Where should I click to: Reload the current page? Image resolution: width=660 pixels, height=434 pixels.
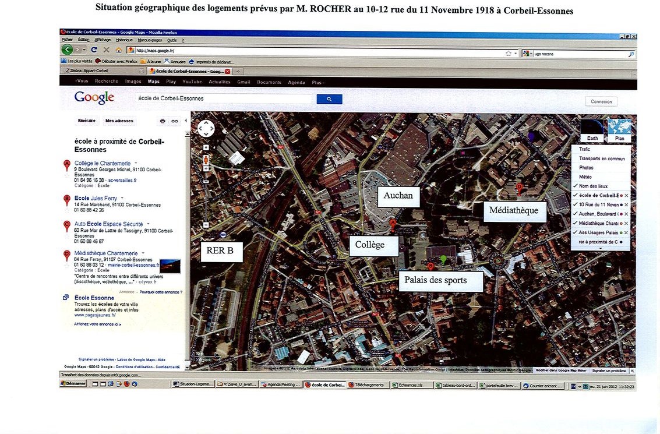tap(94, 50)
